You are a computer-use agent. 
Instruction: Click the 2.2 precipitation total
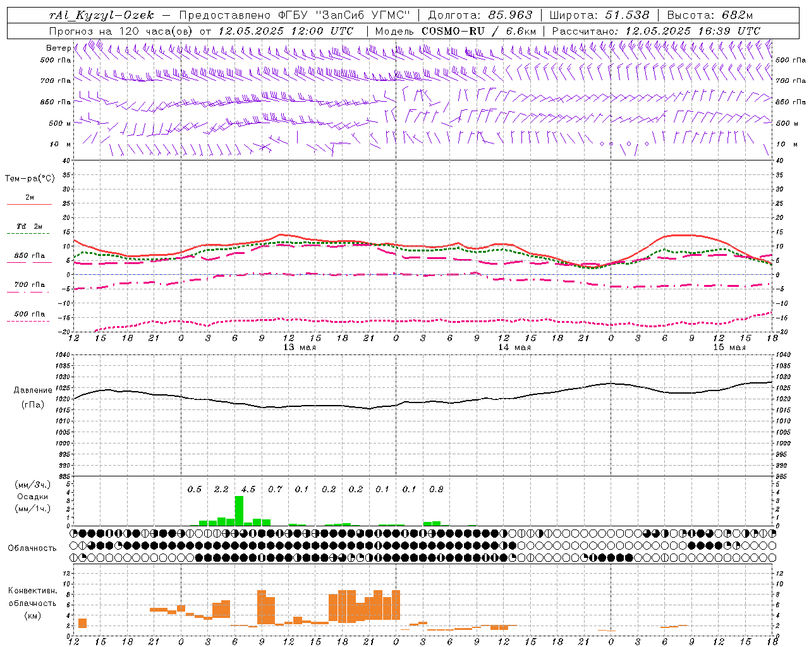(221, 489)
